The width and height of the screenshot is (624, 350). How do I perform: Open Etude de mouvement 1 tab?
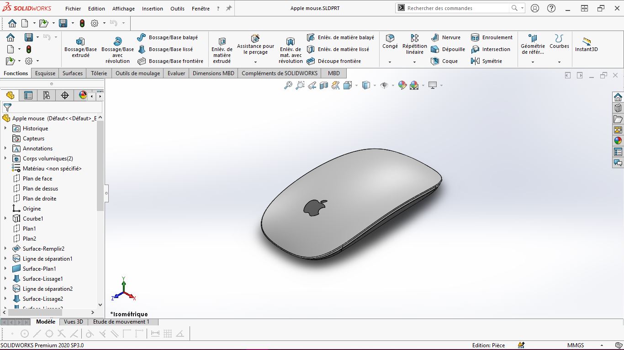121,322
